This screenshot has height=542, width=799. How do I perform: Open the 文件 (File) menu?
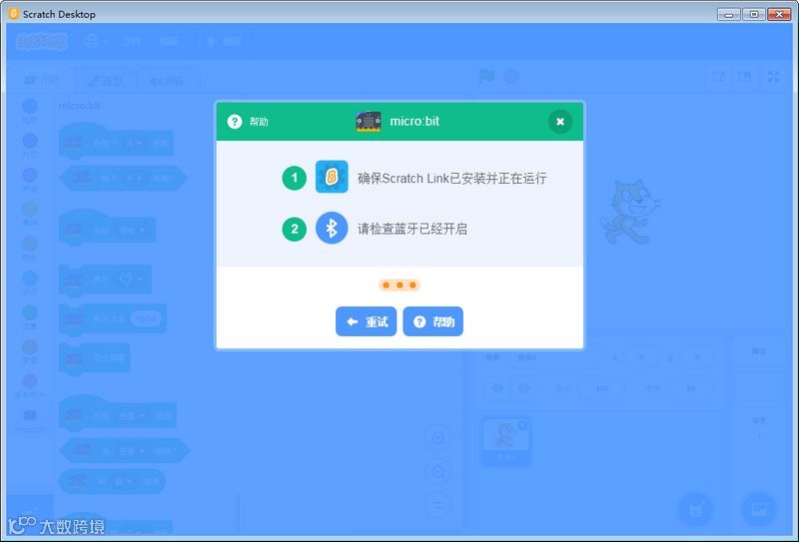pyautogui.click(x=132, y=41)
